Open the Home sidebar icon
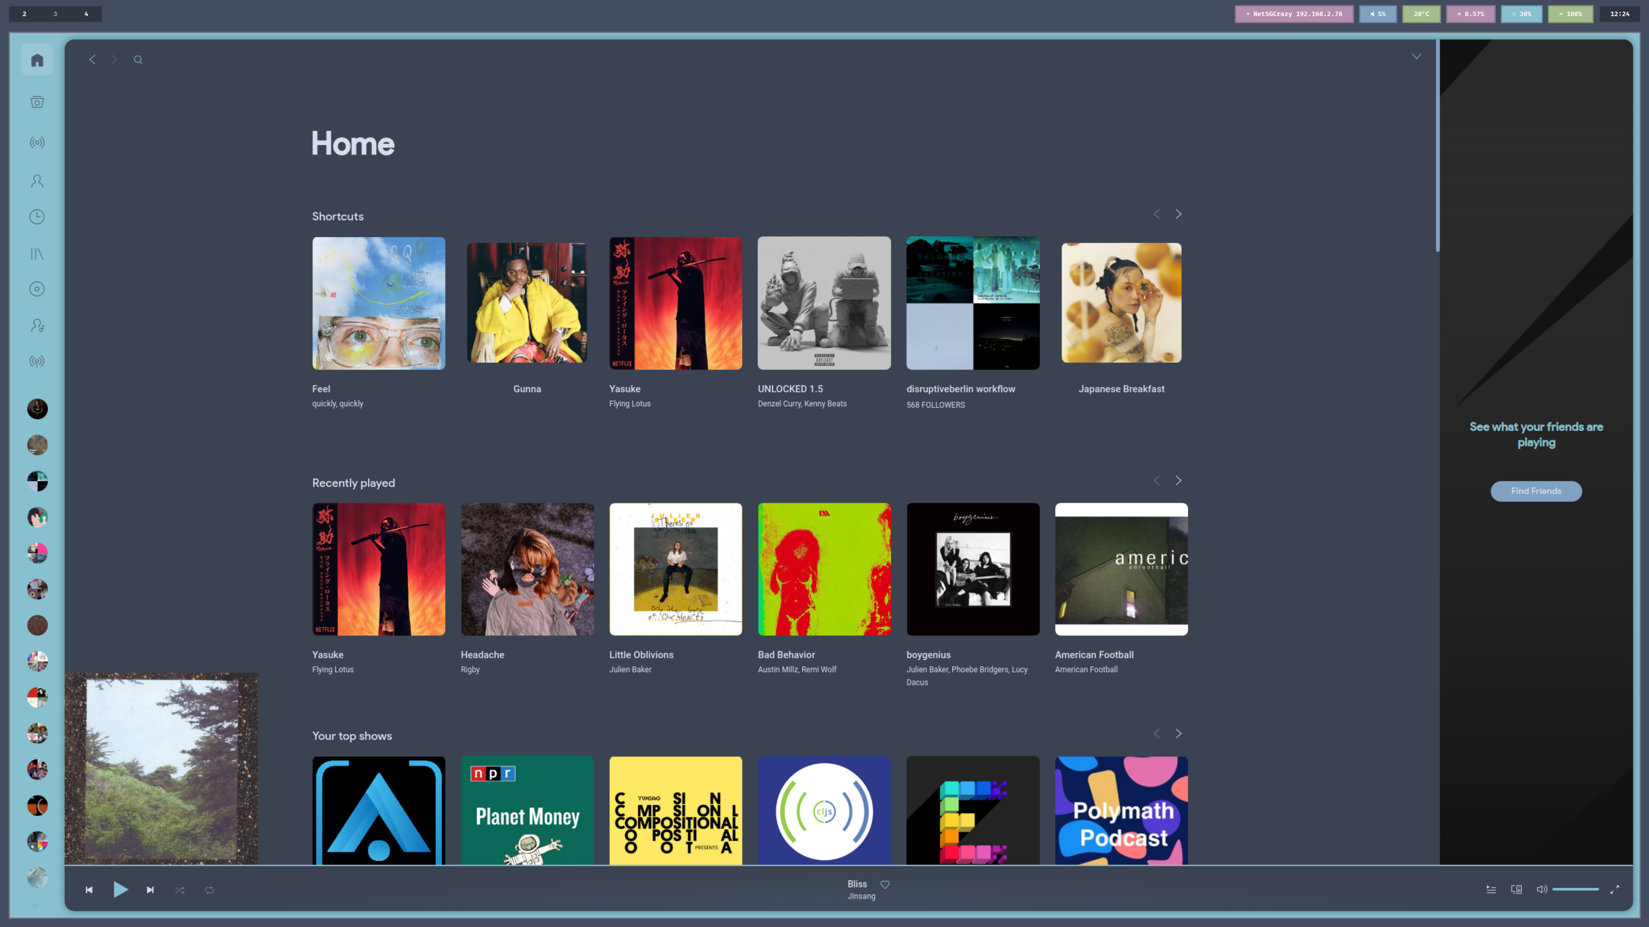Screen dimensions: 1649x927 tap(37, 60)
